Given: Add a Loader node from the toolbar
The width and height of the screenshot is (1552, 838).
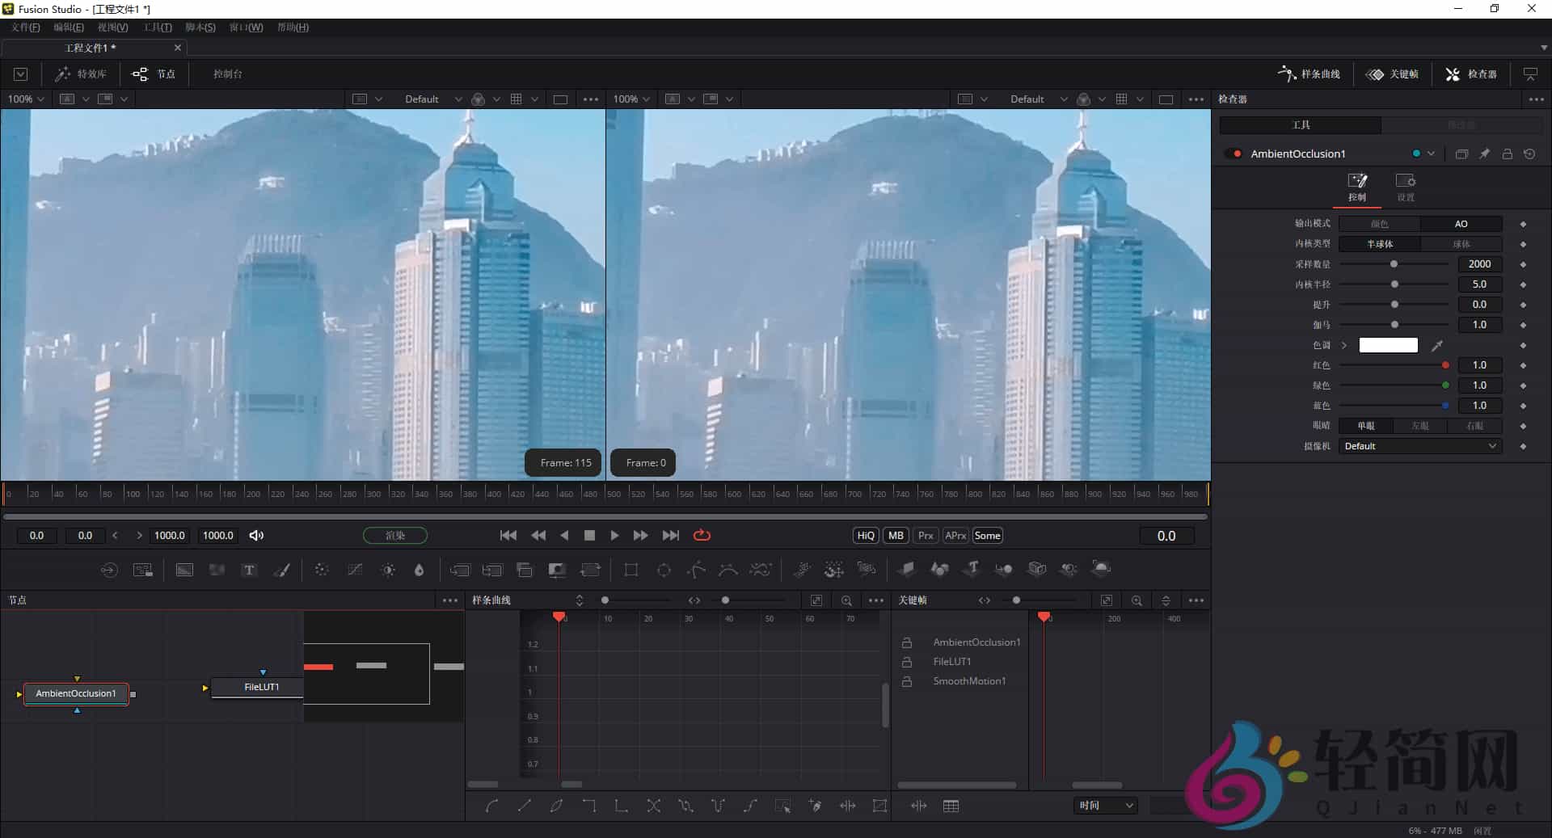Looking at the screenshot, I should pyautogui.click(x=108, y=570).
